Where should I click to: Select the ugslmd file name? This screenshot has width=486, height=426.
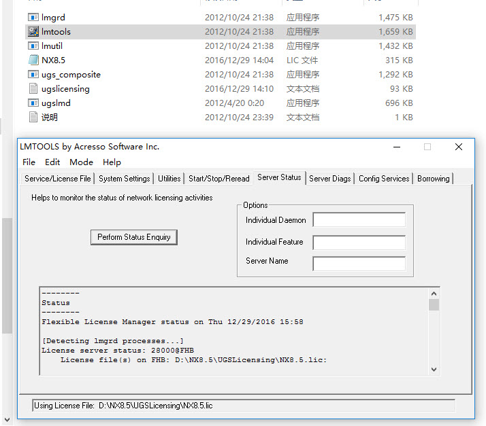pos(56,103)
